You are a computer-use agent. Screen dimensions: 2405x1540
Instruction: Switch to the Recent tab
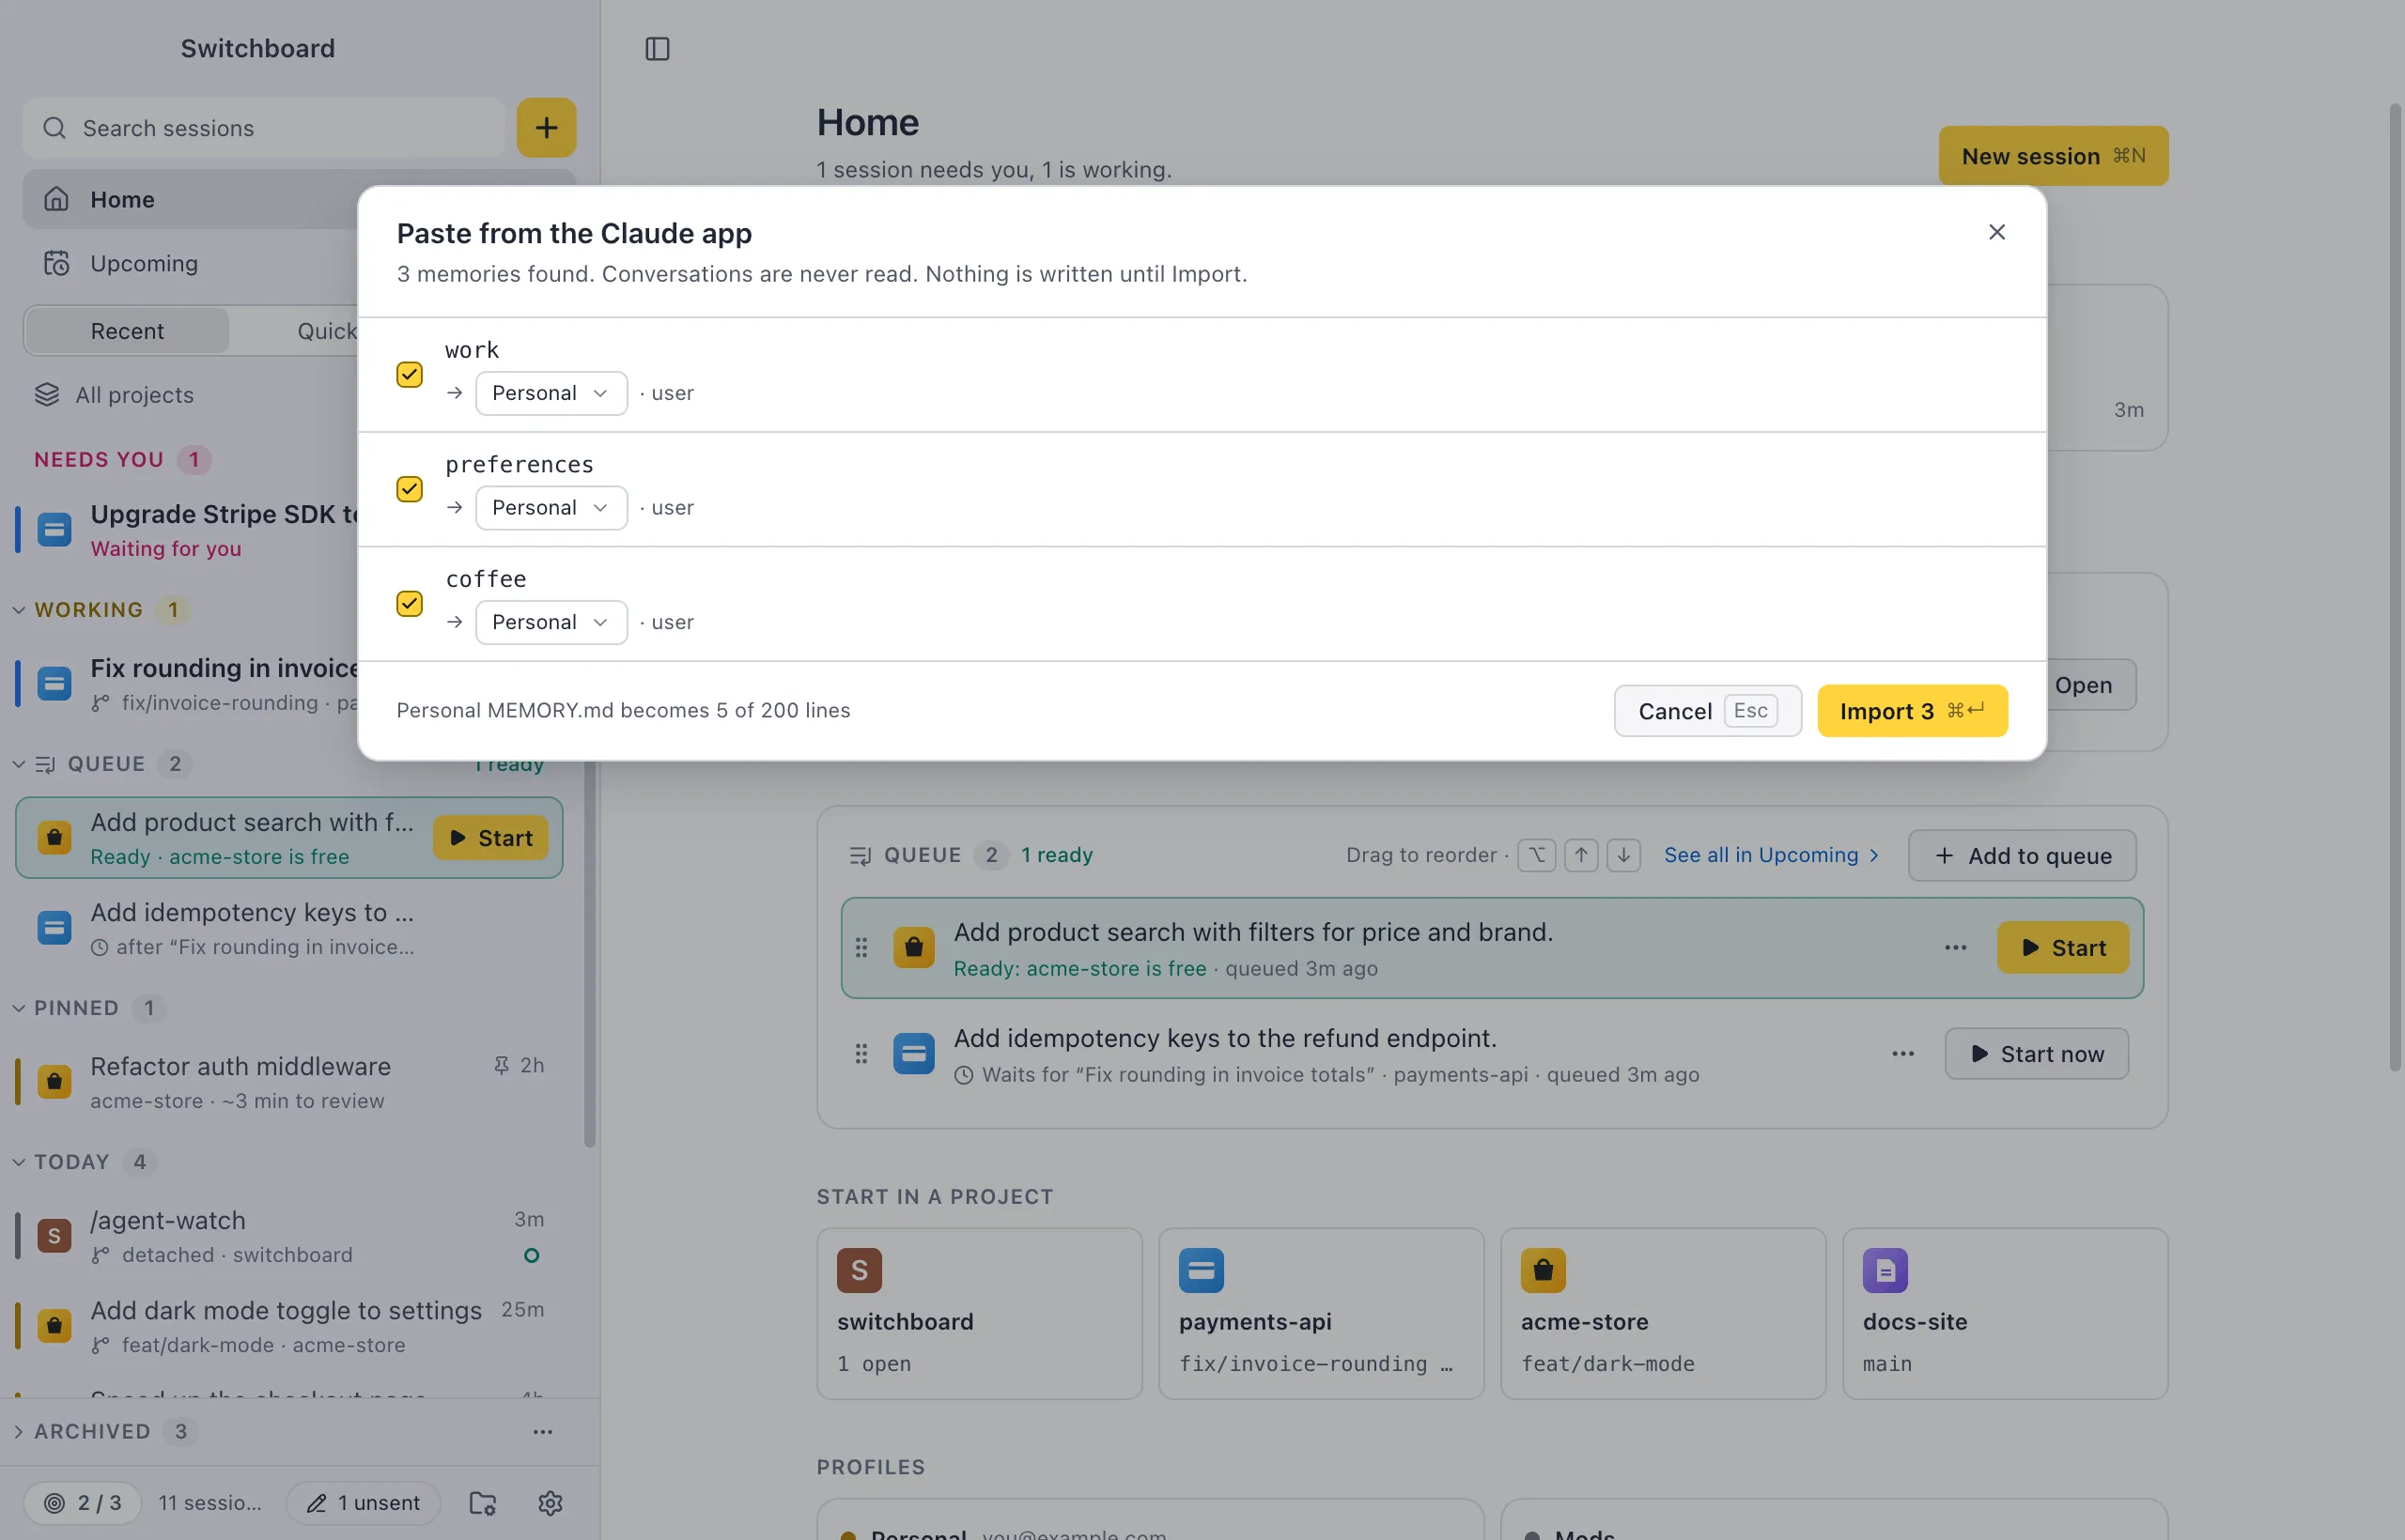coord(127,330)
